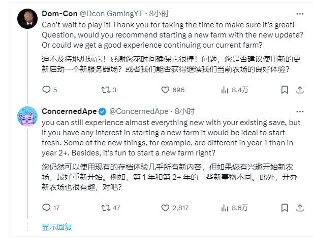Like Dom-Con's tweet with 696 likes

coord(165,90)
